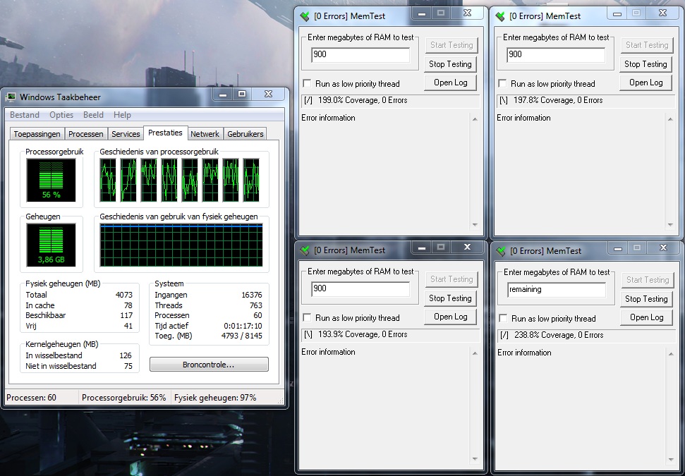The width and height of the screenshot is (685, 476).
Task: Open Log in the 238.8% Coverage MemTest window
Action: tap(647, 317)
